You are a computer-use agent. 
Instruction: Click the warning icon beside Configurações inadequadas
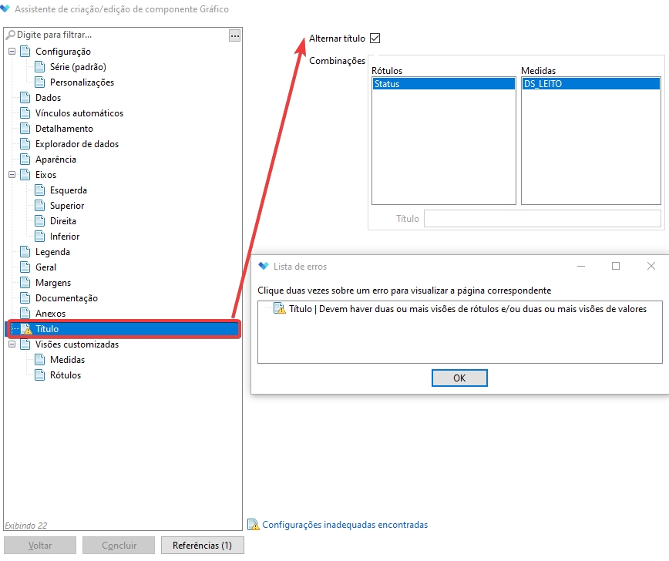click(x=253, y=525)
